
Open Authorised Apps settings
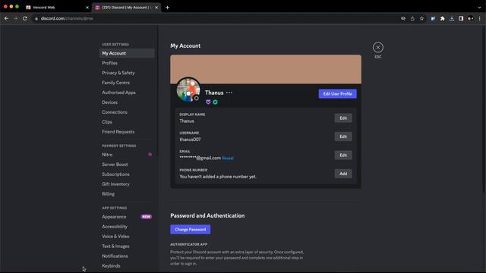[127, 93]
